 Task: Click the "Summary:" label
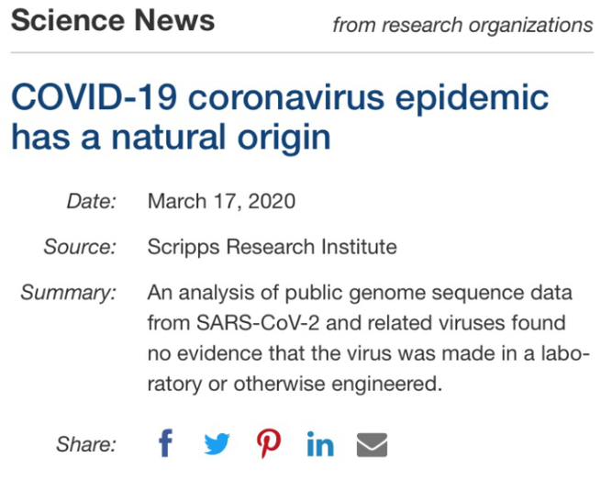[x=69, y=293]
